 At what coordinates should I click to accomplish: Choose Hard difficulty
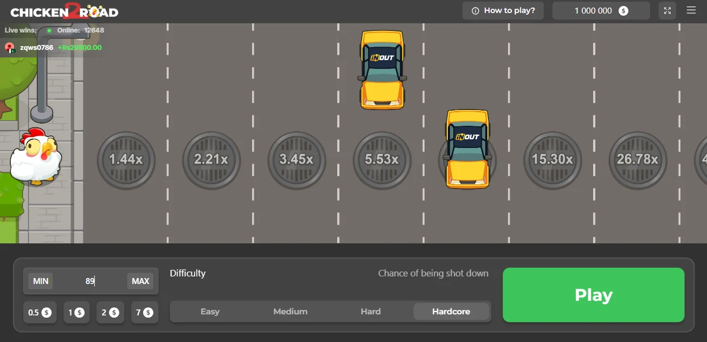point(371,312)
